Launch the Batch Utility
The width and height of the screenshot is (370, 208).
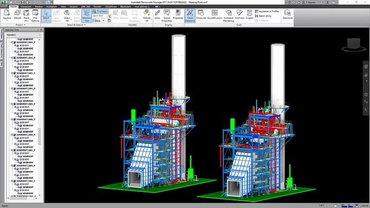pos(263,16)
